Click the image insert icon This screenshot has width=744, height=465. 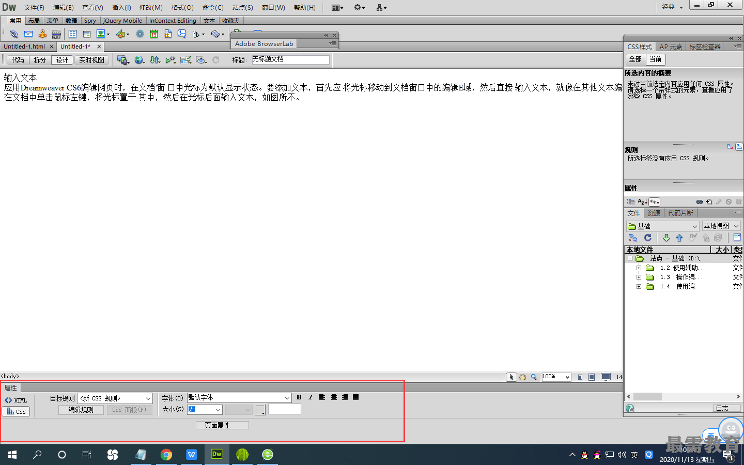click(x=101, y=34)
